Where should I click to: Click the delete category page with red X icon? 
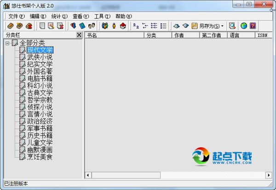[60, 26]
